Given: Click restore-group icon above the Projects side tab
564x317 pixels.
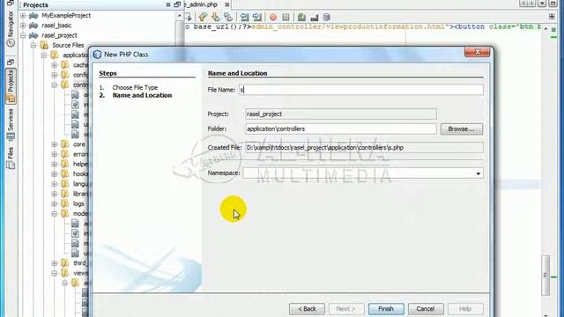Looking at the screenshot, I should (x=11, y=63).
